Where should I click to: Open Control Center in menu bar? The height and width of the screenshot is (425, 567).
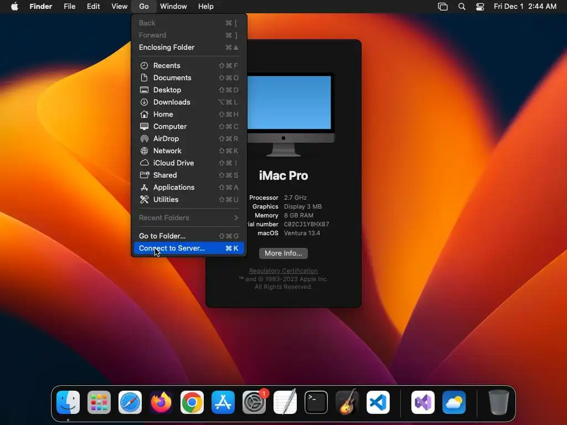pyautogui.click(x=480, y=7)
